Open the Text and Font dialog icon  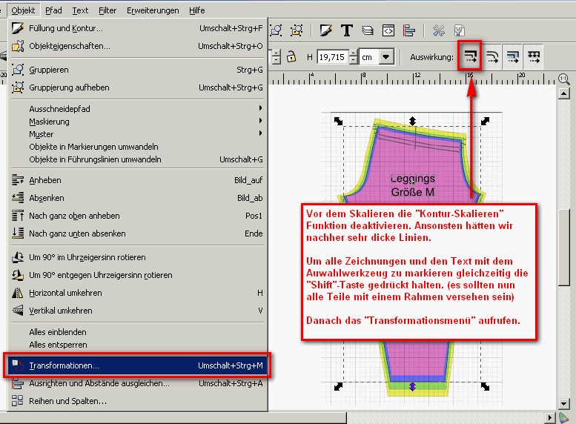point(346,30)
